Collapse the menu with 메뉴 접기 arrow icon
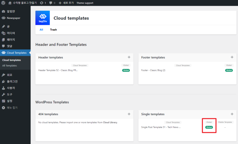This screenshot has height=144, width=238. (3, 108)
